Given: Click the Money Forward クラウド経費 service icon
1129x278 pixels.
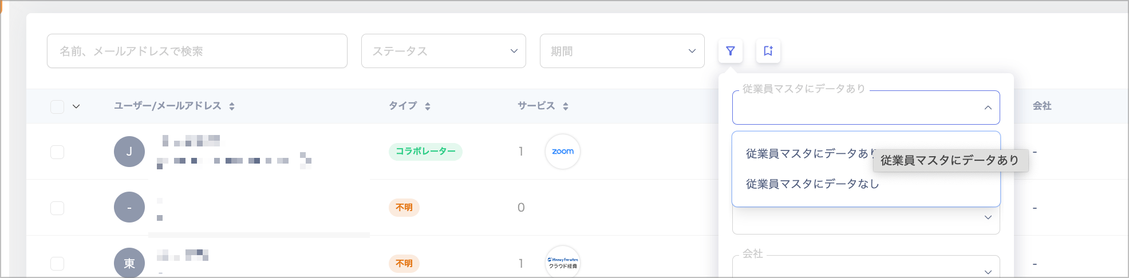Looking at the screenshot, I should coord(563,263).
